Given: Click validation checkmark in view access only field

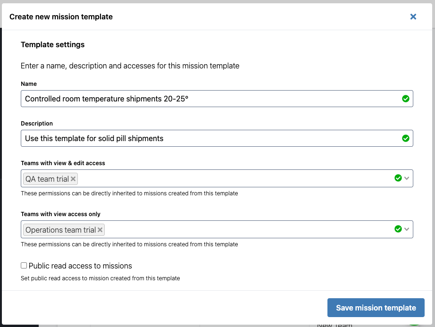Looking at the screenshot, I should pos(398,229).
